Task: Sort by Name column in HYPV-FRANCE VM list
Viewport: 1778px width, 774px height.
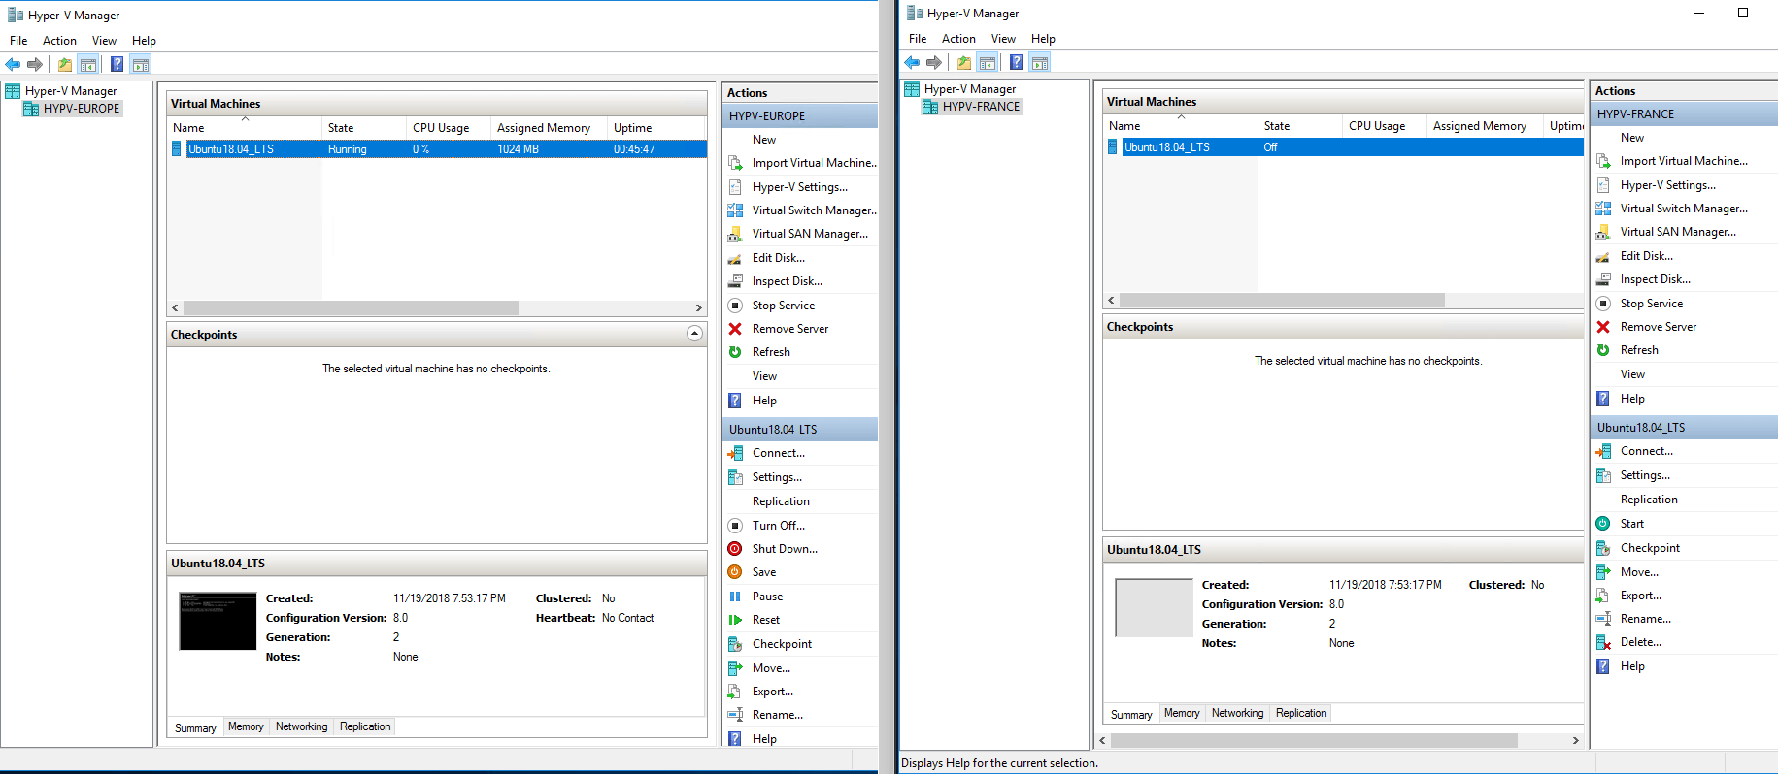Action: click(1181, 126)
